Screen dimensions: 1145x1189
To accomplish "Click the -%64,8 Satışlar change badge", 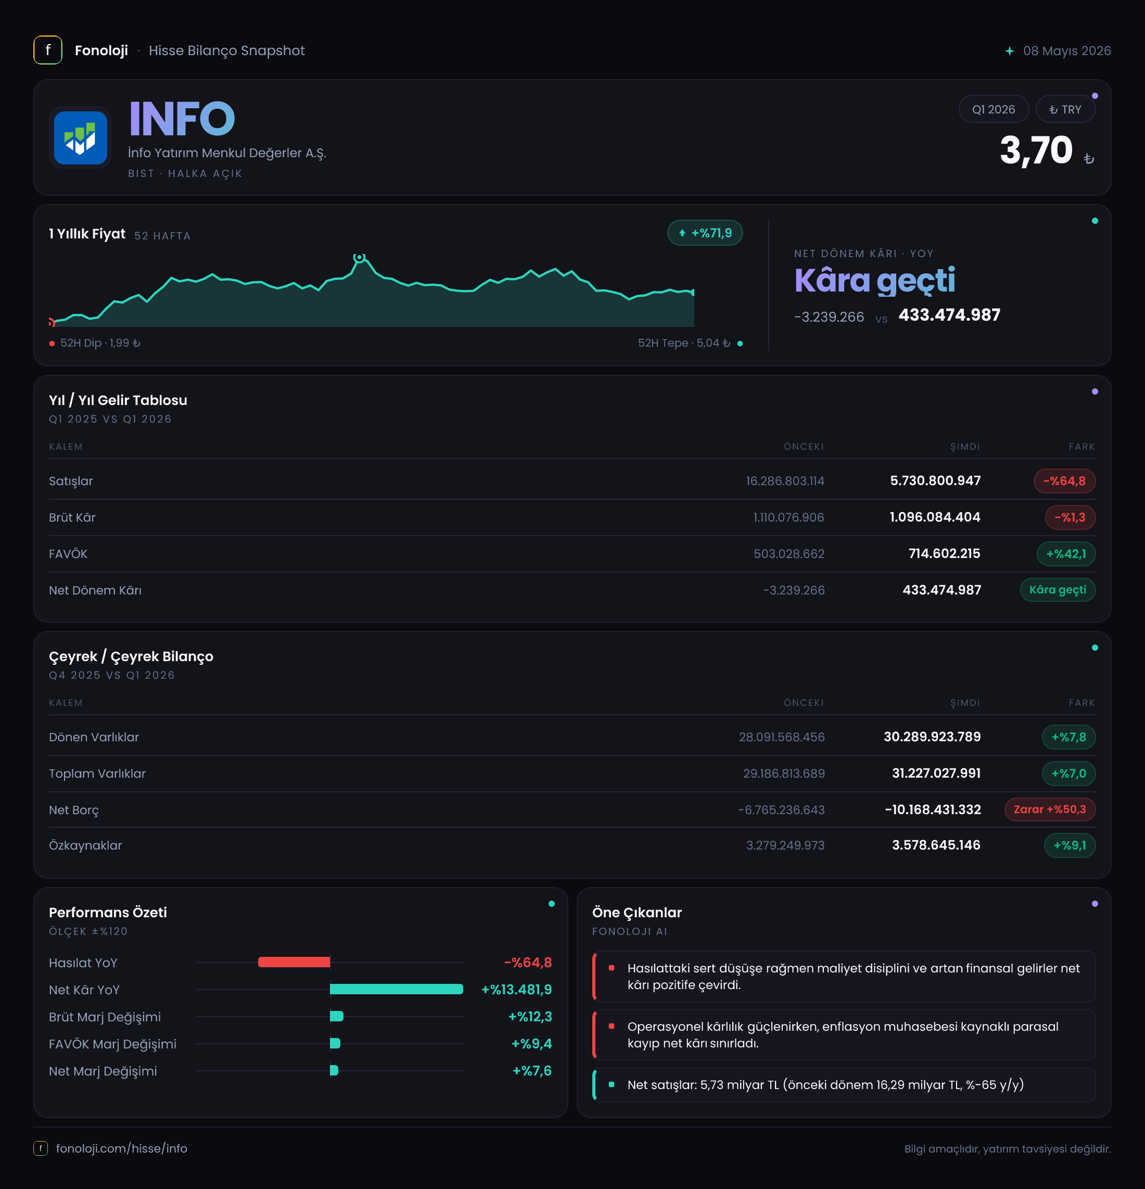I will (x=1064, y=481).
